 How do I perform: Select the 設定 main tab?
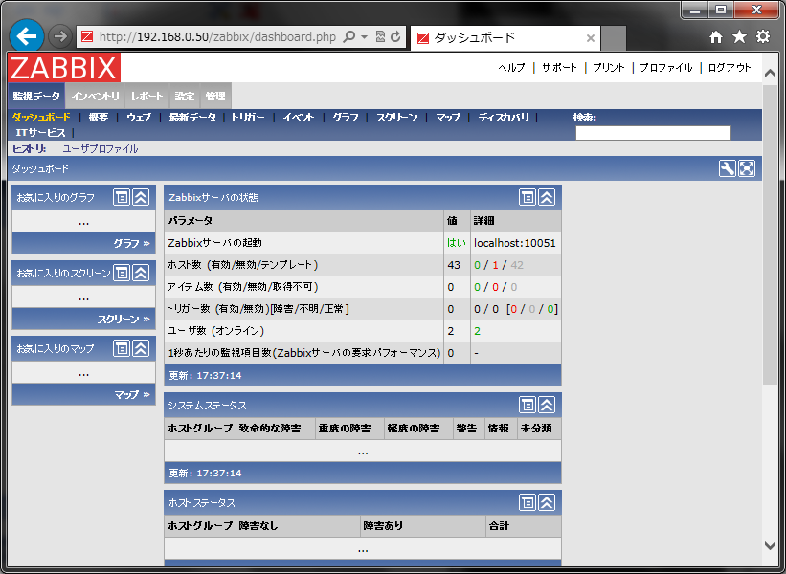(x=185, y=96)
